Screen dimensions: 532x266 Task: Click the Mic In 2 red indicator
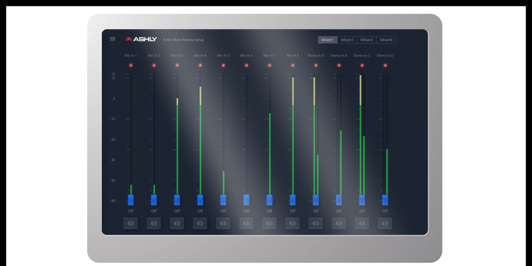point(154,65)
